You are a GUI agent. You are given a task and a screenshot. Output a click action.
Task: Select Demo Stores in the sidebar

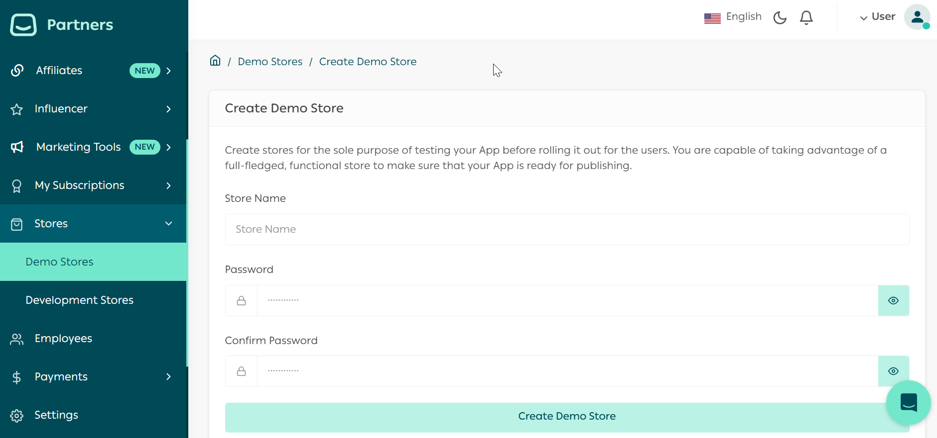(x=93, y=262)
